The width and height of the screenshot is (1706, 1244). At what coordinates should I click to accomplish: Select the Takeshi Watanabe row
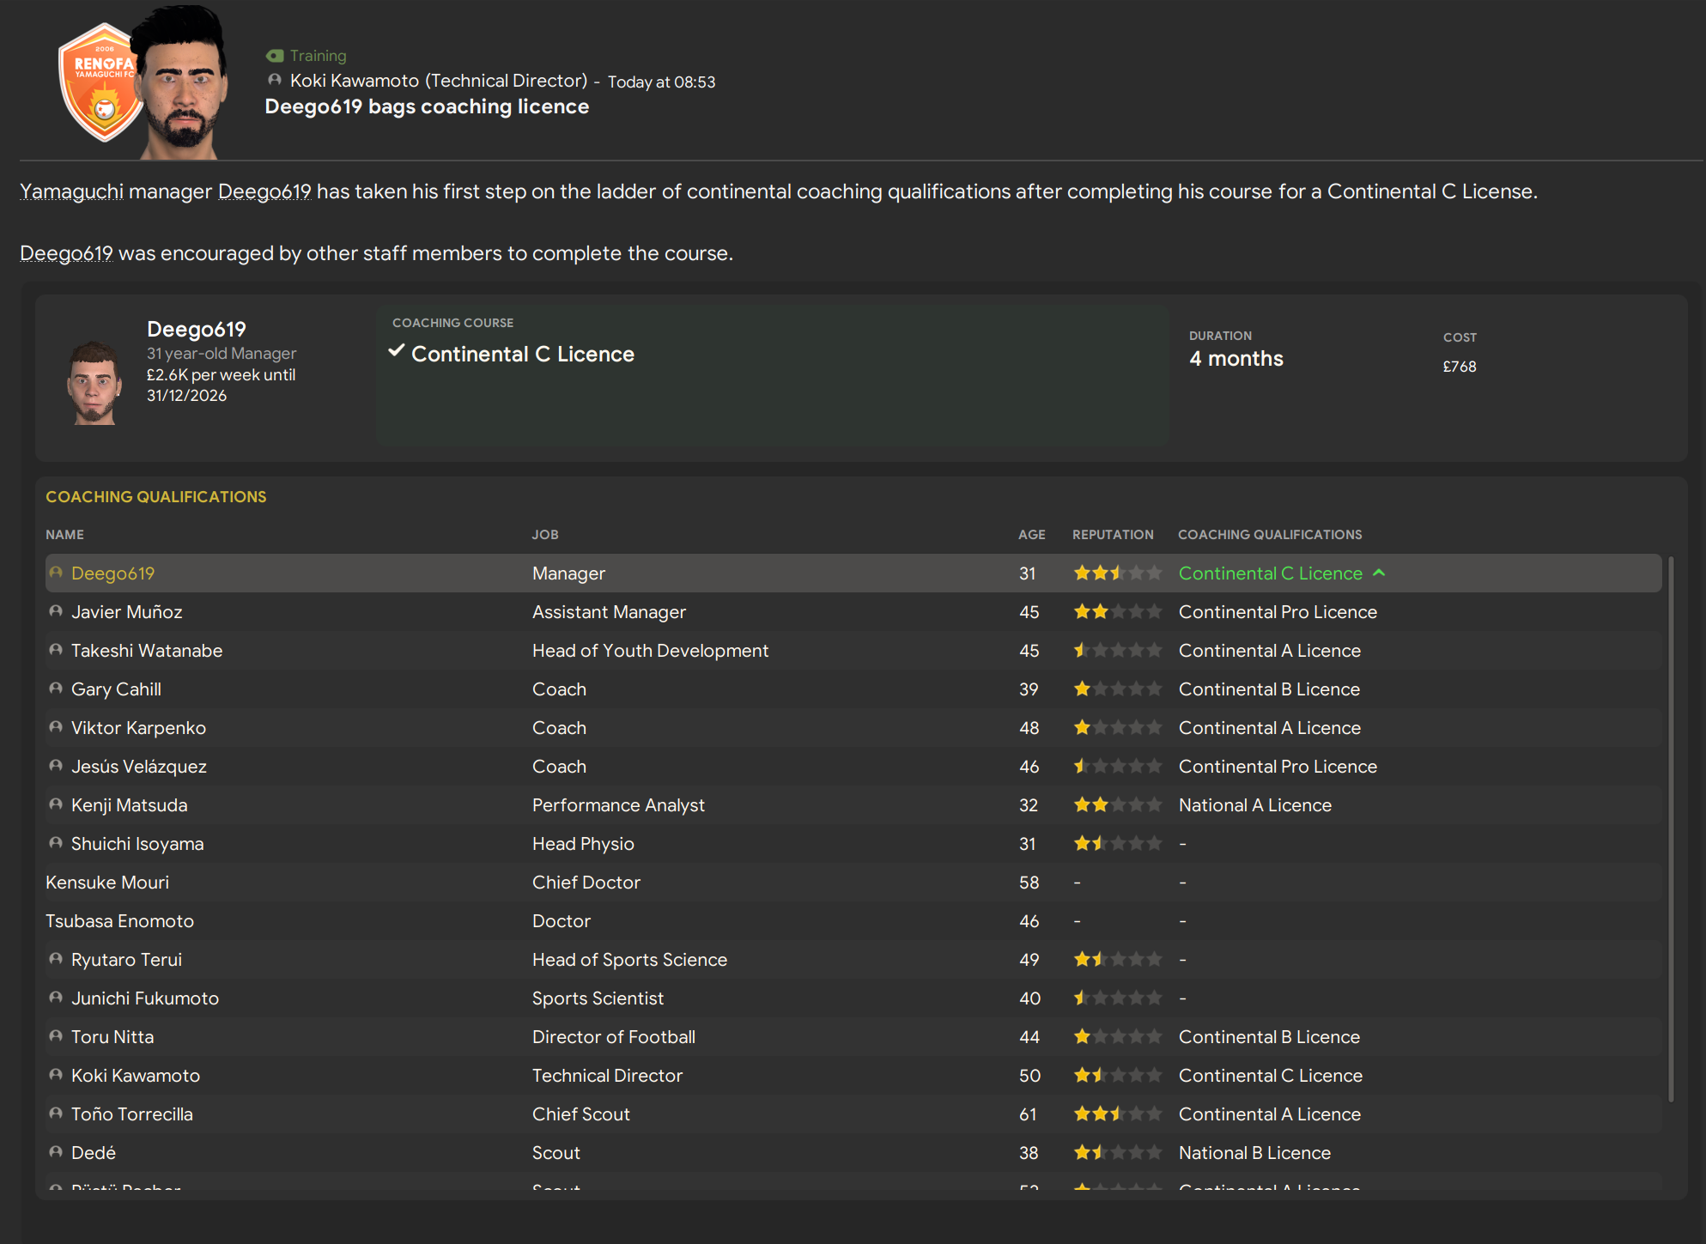147,651
